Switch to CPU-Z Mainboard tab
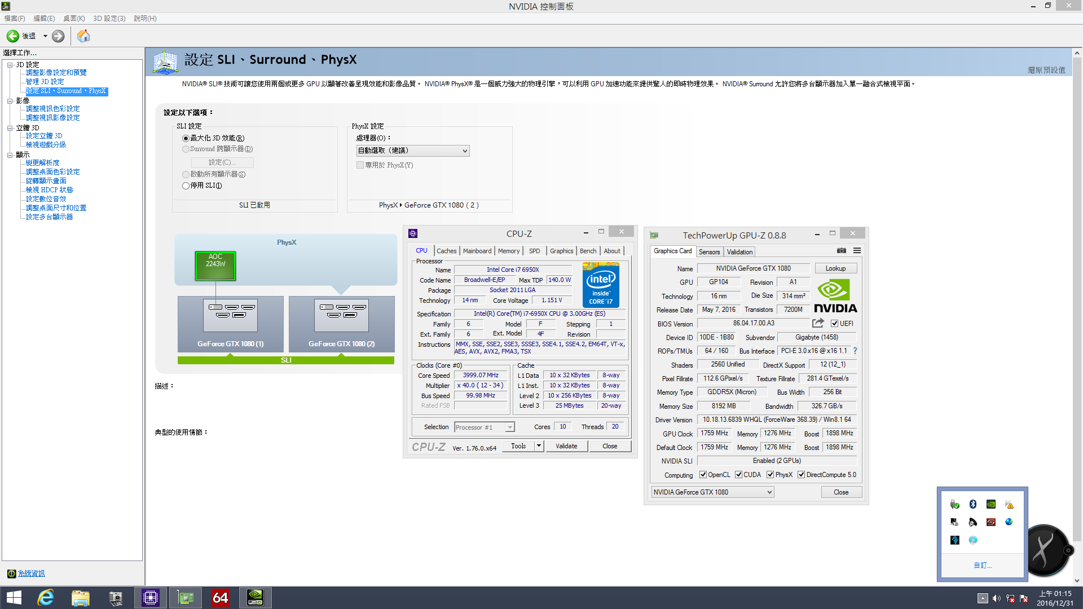 tap(477, 251)
